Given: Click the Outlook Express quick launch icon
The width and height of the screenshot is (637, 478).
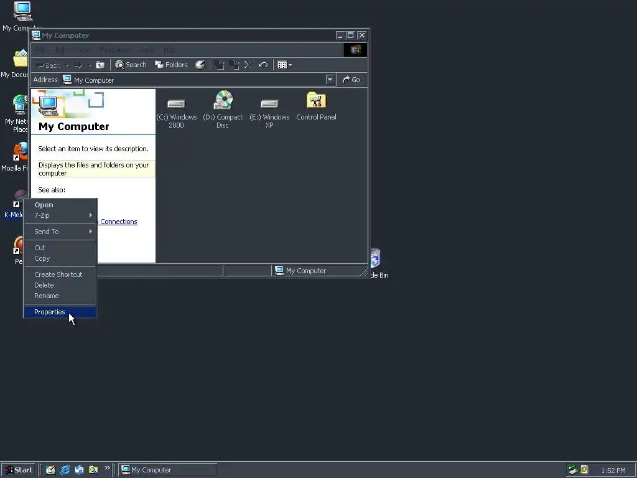Looking at the screenshot, I should (x=79, y=470).
